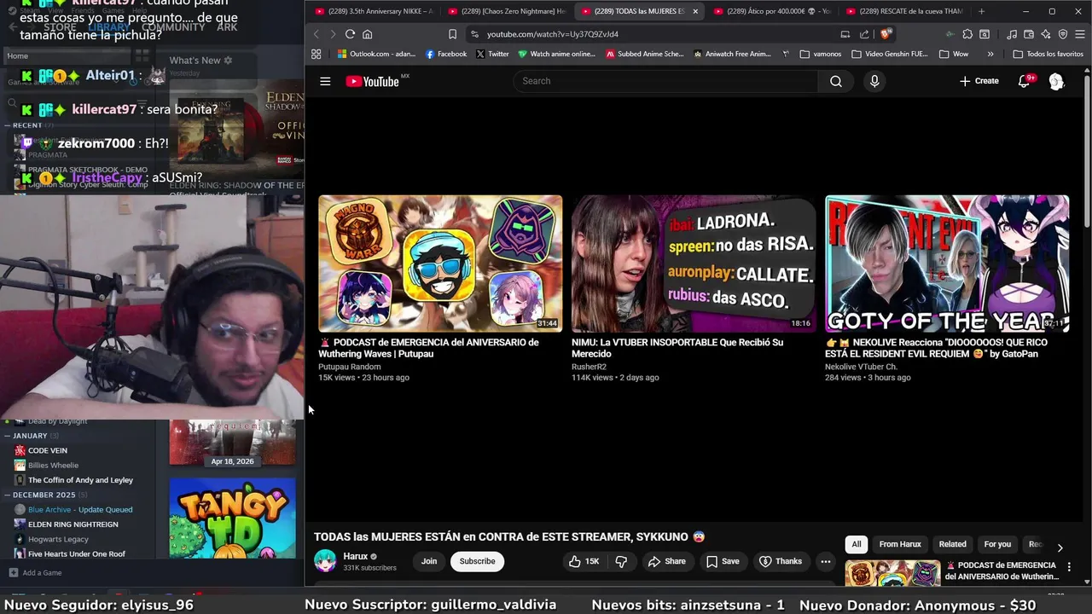Open the Brave Shields lion icon
The image size is (1092, 614).
(886, 34)
